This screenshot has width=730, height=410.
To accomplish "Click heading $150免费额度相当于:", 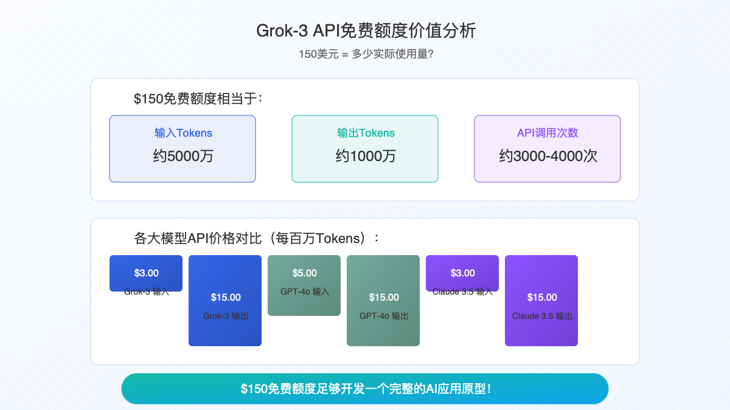I will (198, 98).
